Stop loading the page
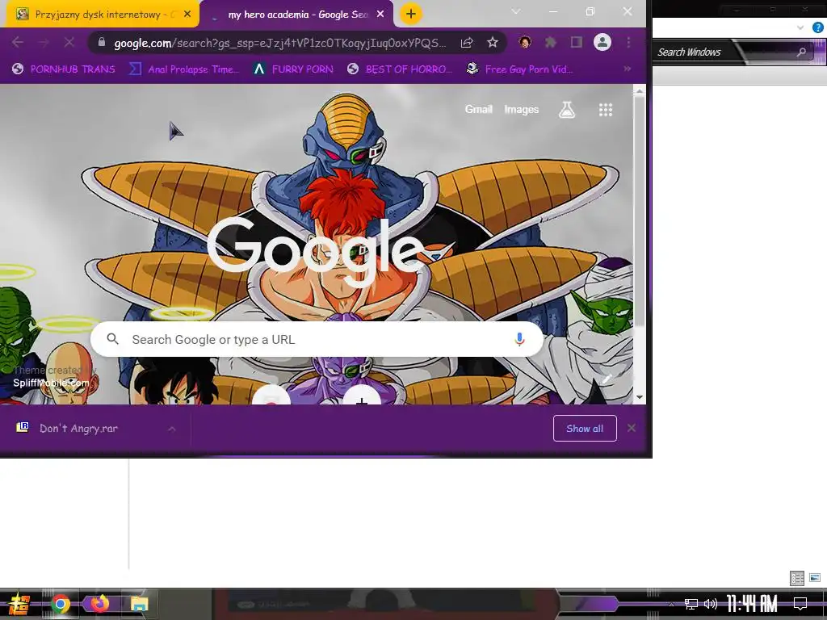The width and height of the screenshot is (827, 620). point(69,42)
